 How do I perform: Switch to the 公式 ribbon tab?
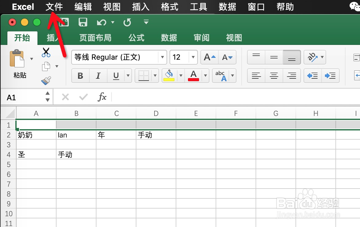pyautogui.click(x=136, y=38)
